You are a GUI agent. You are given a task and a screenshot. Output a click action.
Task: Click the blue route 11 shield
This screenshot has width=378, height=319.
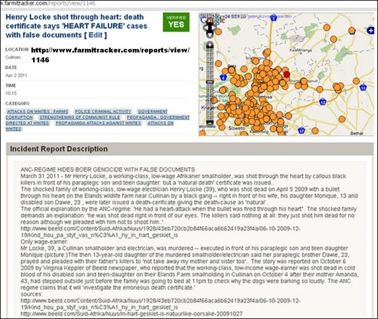(x=363, y=88)
